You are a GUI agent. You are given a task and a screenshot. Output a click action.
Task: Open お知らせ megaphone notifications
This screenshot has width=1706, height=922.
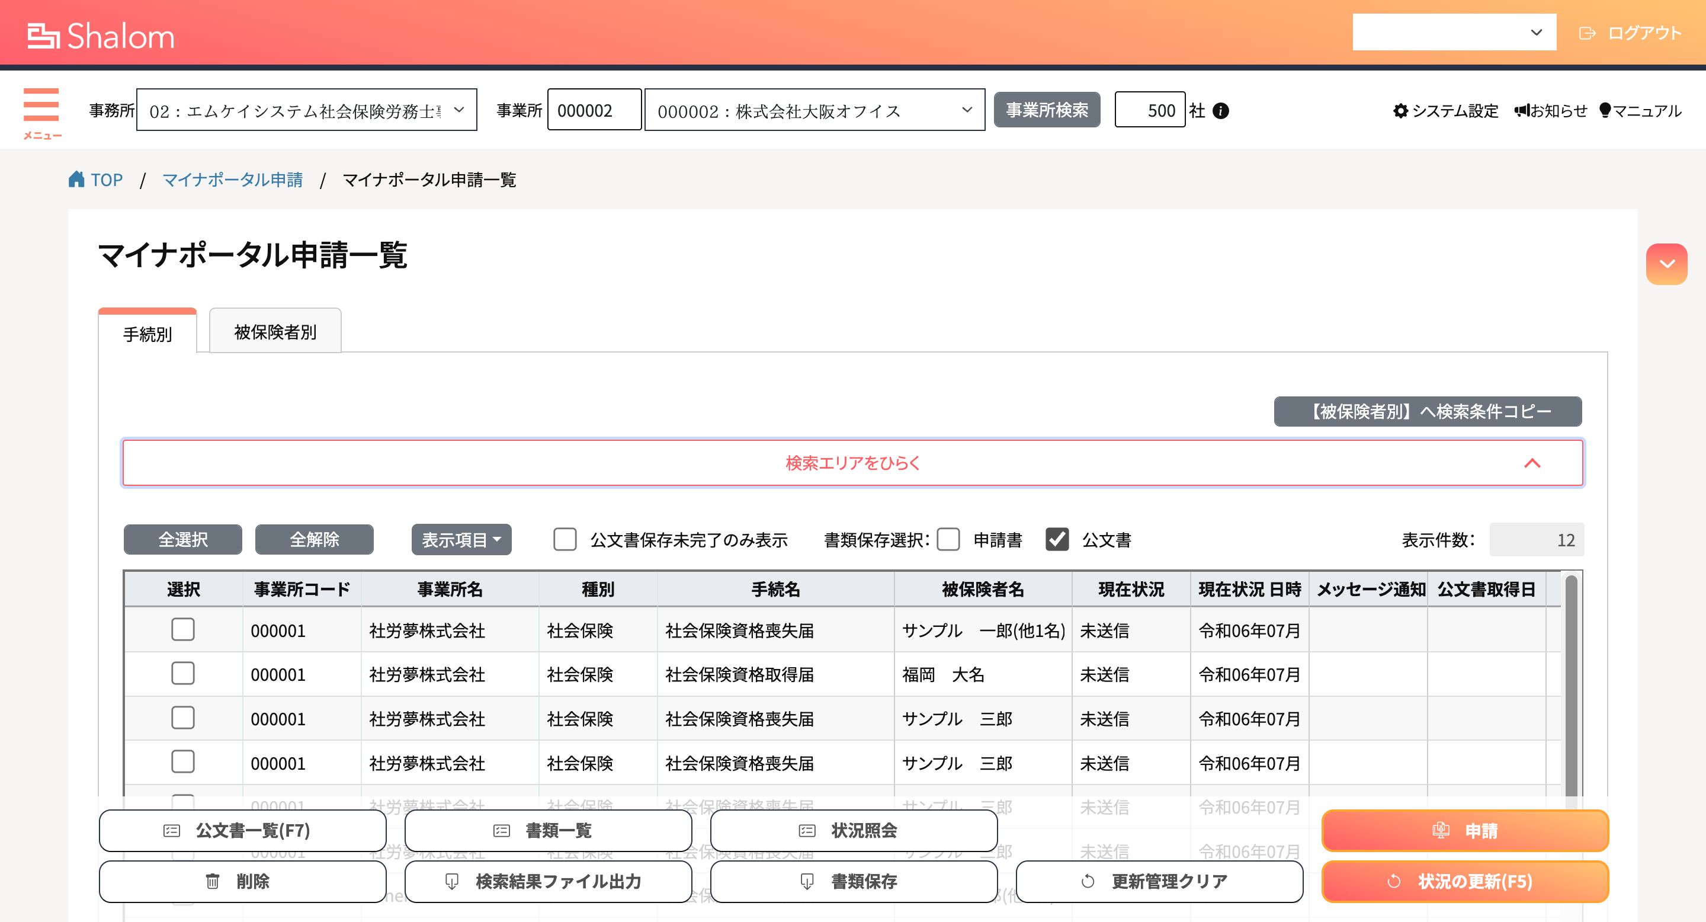click(x=1522, y=111)
